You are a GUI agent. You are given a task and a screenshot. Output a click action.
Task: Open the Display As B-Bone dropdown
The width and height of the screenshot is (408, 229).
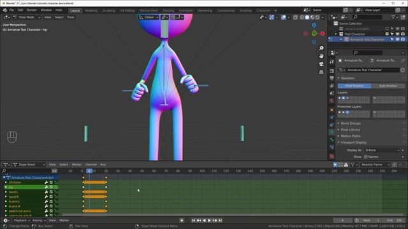point(382,150)
